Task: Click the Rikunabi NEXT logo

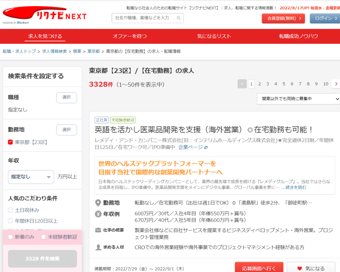Action: click(x=44, y=15)
